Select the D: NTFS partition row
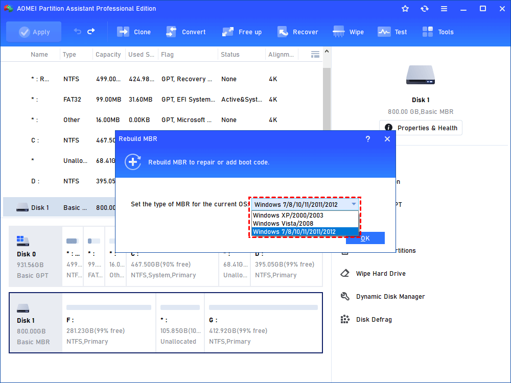Screen dimensions: 511x383 point(59,181)
